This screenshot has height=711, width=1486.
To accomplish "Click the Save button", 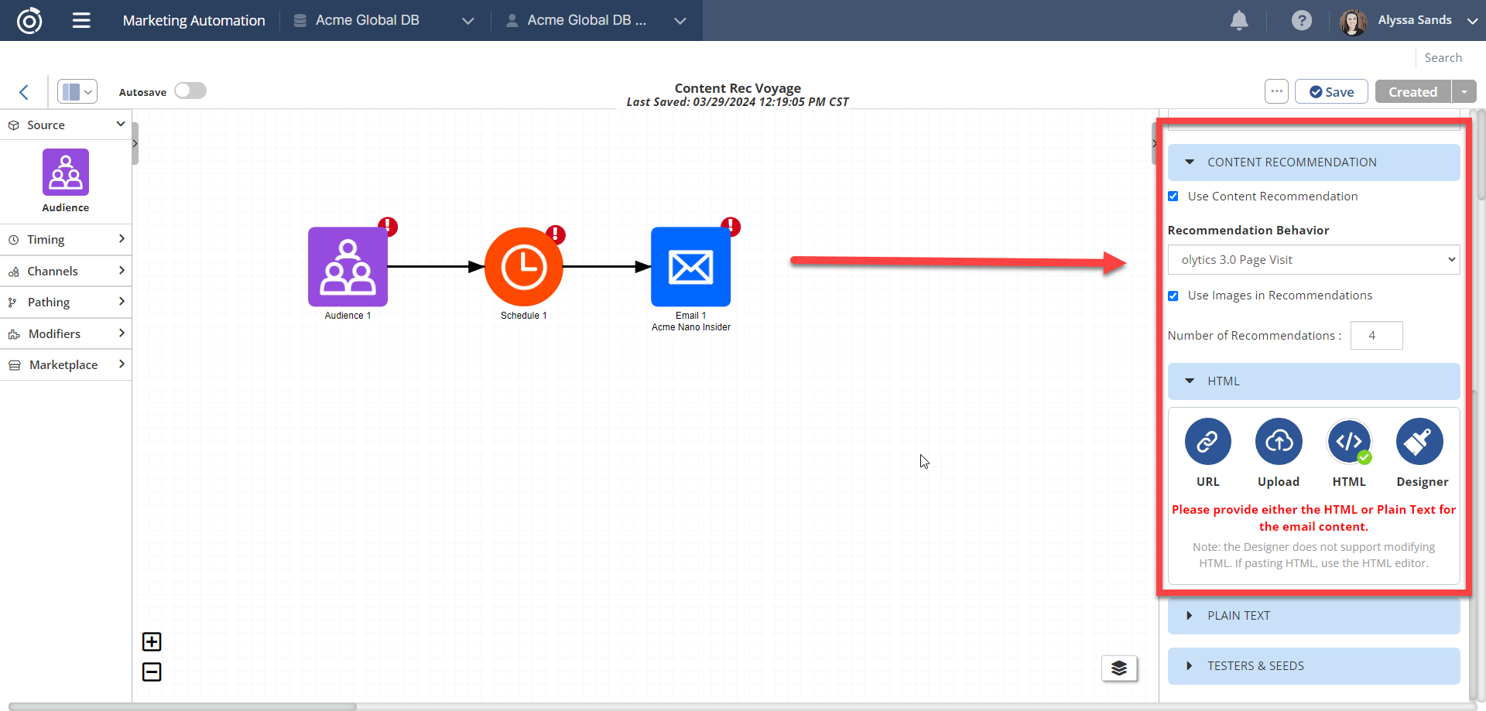I will click(1331, 92).
